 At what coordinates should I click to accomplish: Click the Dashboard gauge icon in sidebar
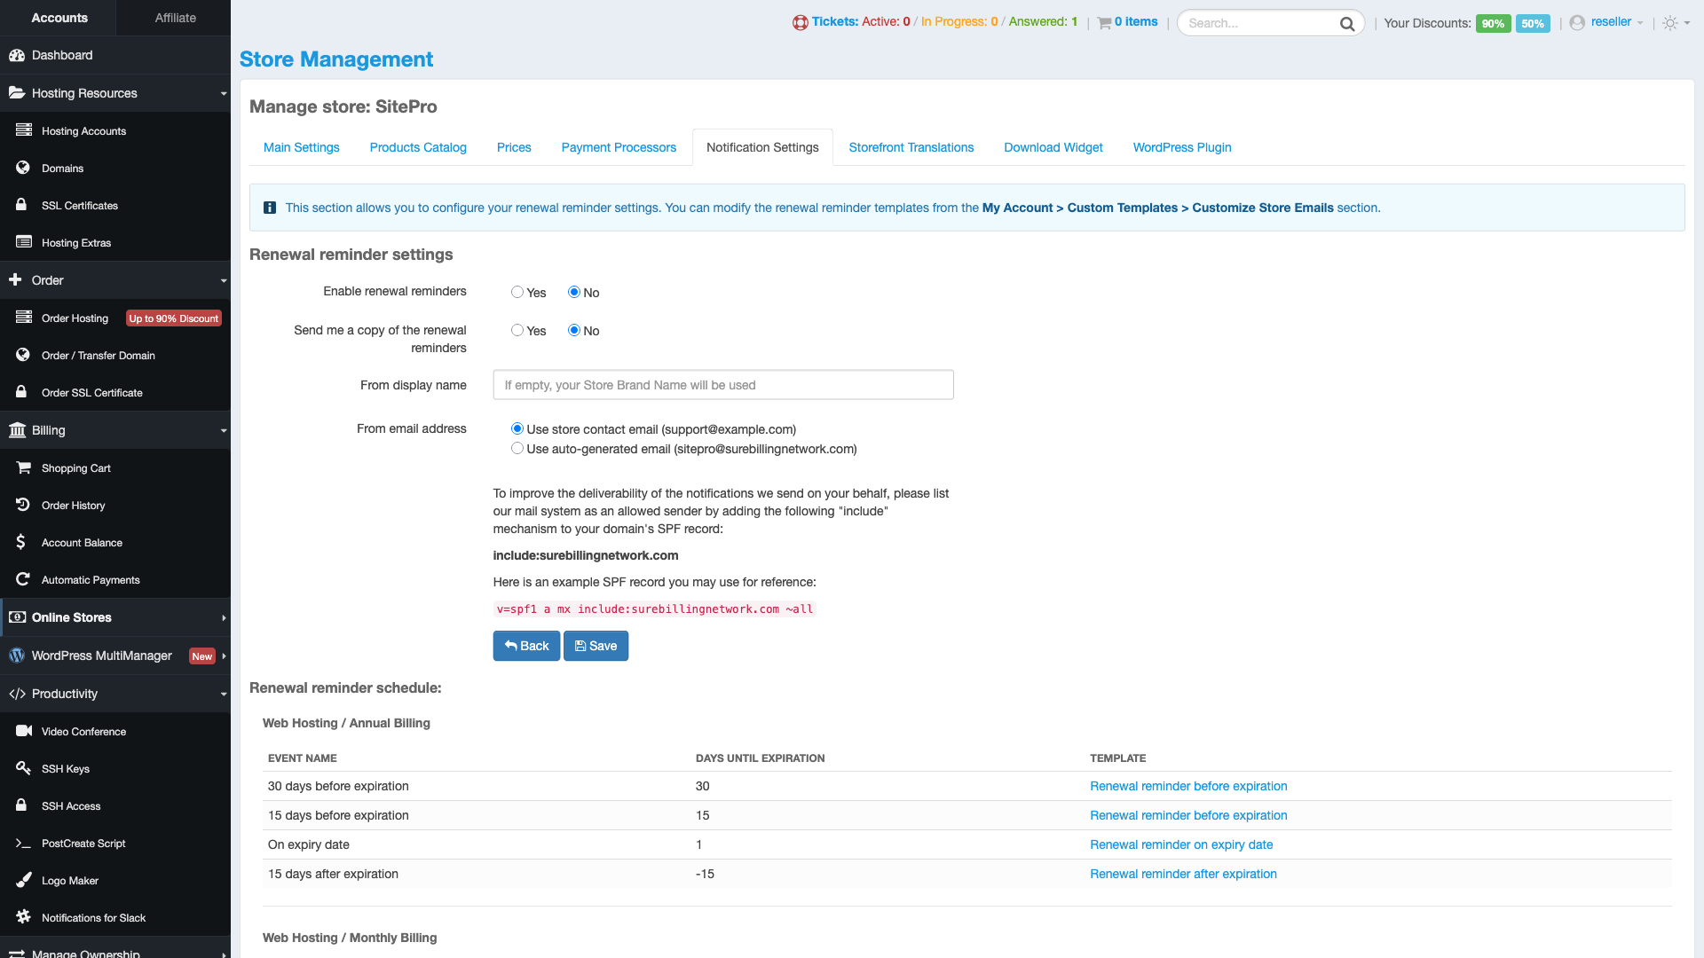coord(17,55)
